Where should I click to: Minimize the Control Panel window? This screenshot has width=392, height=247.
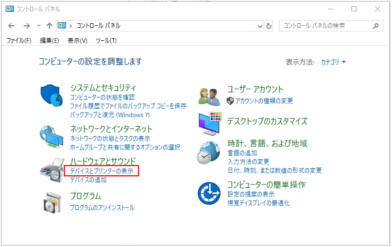tap(331, 9)
